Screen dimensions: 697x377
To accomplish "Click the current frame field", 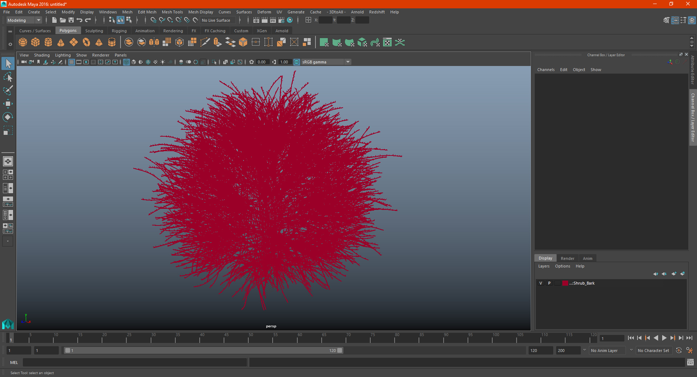I will (x=612, y=338).
